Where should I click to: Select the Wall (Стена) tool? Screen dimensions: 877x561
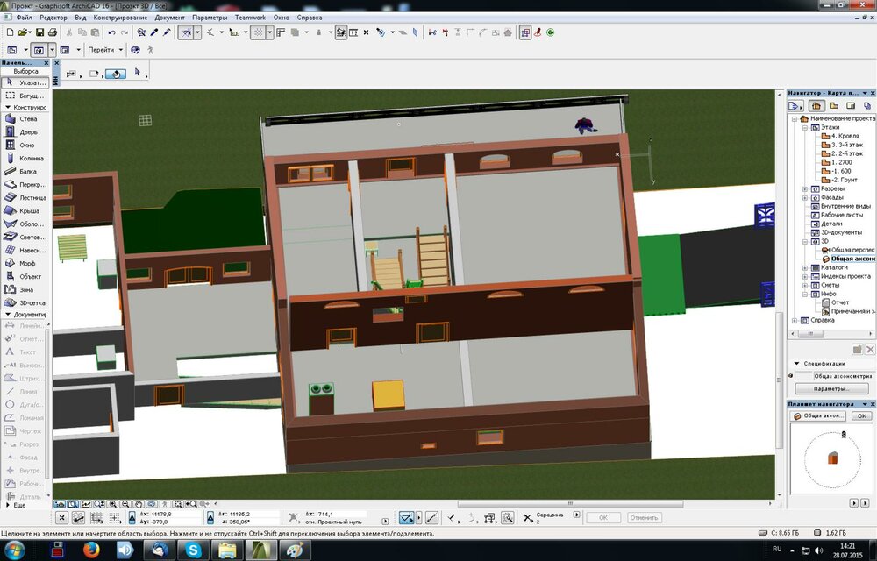[25, 118]
